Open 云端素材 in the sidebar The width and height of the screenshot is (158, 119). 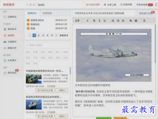click(10, 42)
